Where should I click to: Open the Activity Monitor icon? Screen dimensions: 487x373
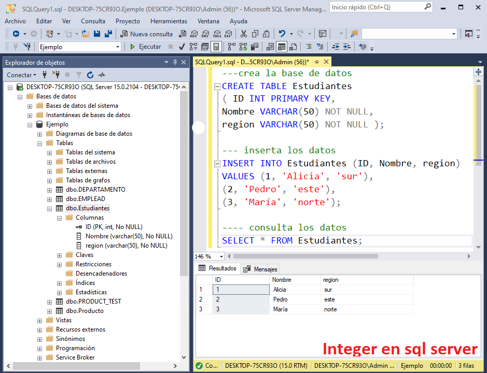pyautogui.click(x=323, y=34)
